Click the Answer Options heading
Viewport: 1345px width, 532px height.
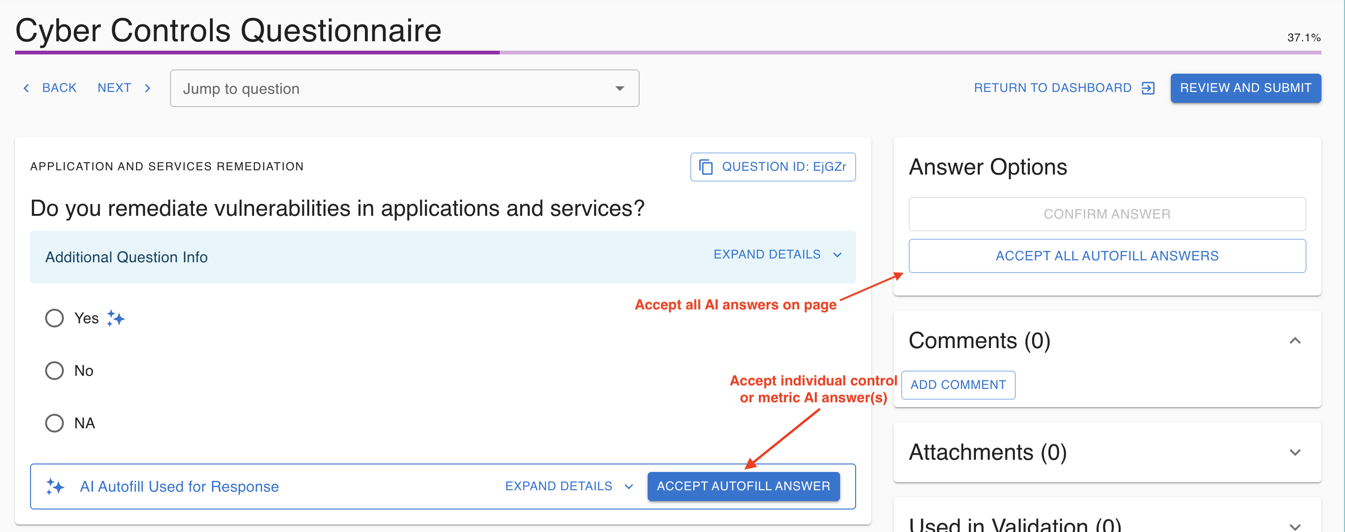pos(987,167)
